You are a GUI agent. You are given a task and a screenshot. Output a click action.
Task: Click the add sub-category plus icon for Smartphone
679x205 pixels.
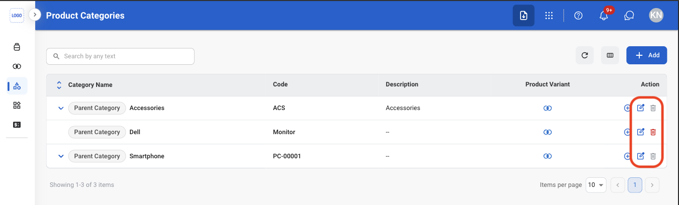pos(627,156)
